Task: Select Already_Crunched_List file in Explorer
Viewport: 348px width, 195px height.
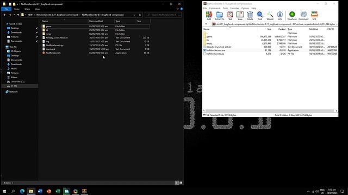Action: point(57,37)
